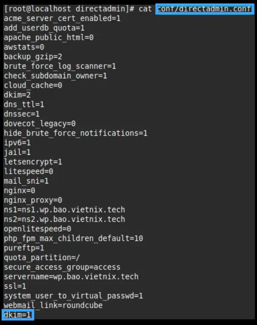This screenshot has width=257, height=325.
Task: Click the hide_brute_force_notifications=1 line
Action: pyautogui.click(x=76, y=133)
